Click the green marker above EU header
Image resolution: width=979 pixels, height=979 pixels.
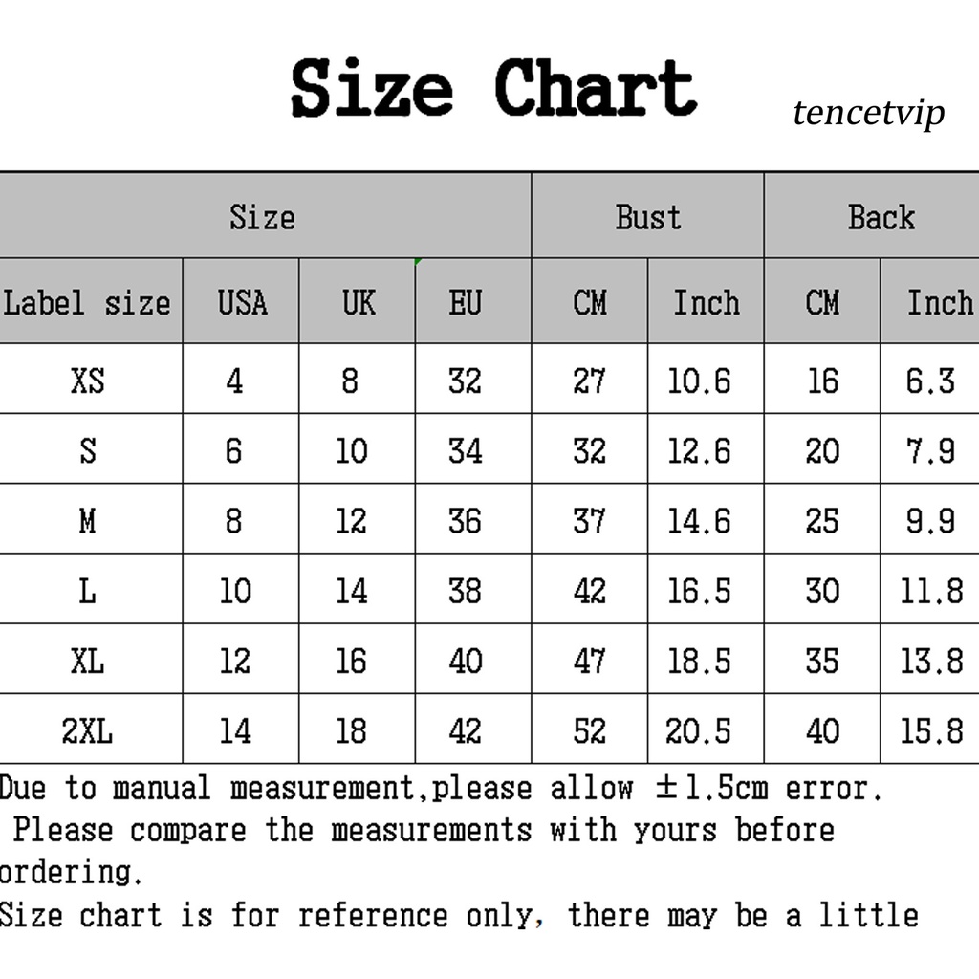pos(419,261)
